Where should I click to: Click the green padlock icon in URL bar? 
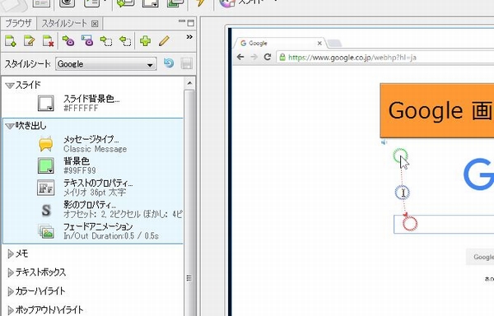(x=282, y=57)
